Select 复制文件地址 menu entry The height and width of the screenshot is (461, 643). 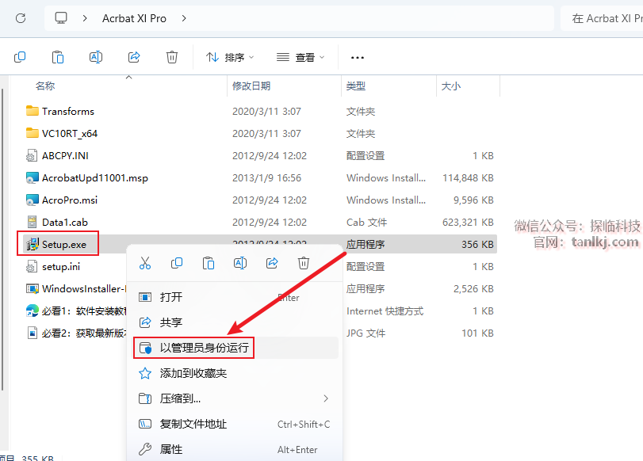193,424
